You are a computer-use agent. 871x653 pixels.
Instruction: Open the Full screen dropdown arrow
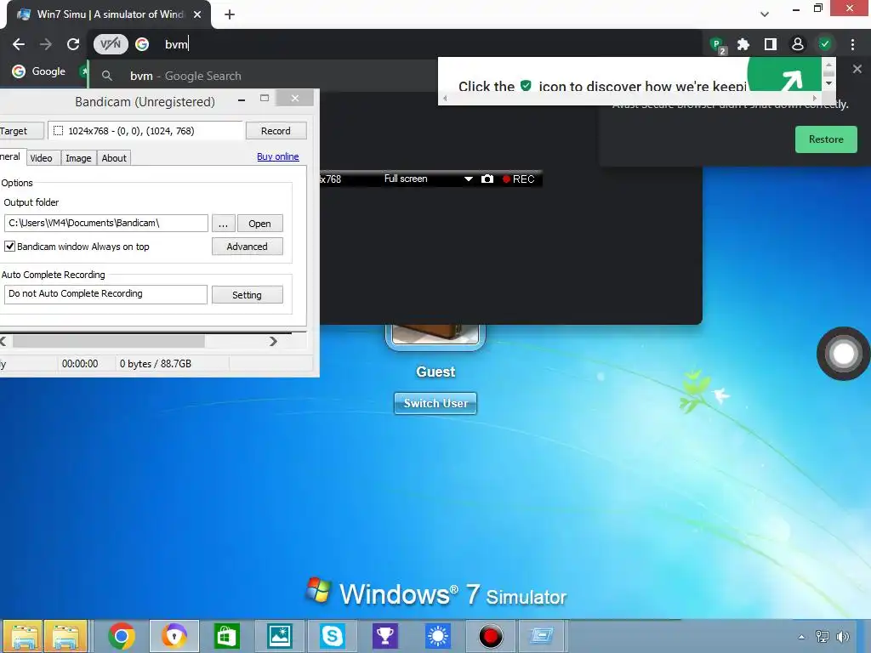tap(469, 179)
